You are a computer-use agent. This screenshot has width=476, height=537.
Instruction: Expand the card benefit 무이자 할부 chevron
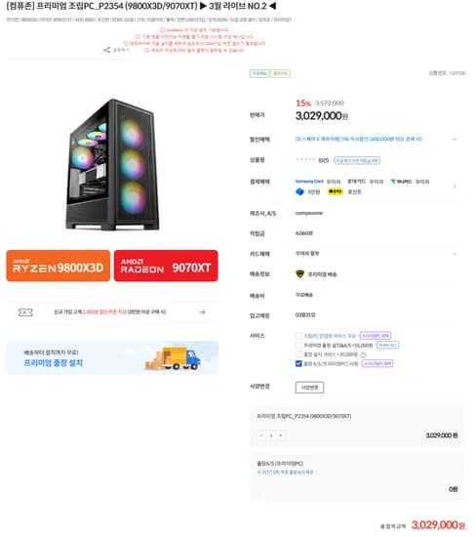(x=455, y=254)
